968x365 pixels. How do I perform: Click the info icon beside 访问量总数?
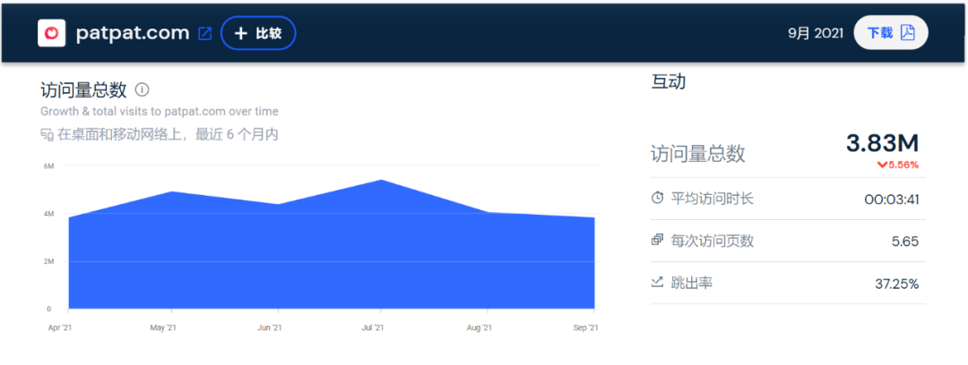(142, 89)
